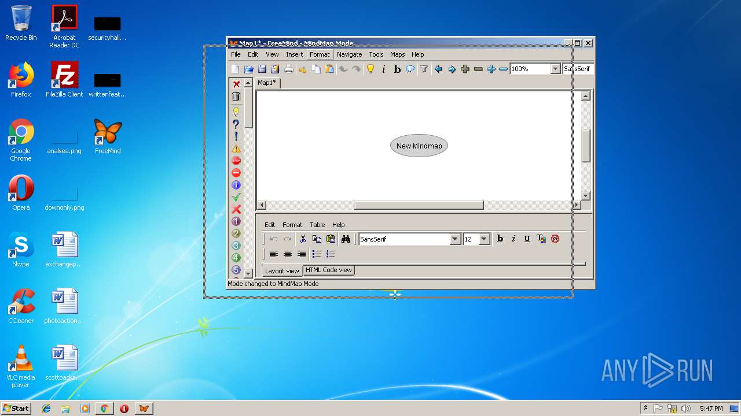
Task: Toggle bold in note editor
Action: pyautogui.click(x=500, y=239)
